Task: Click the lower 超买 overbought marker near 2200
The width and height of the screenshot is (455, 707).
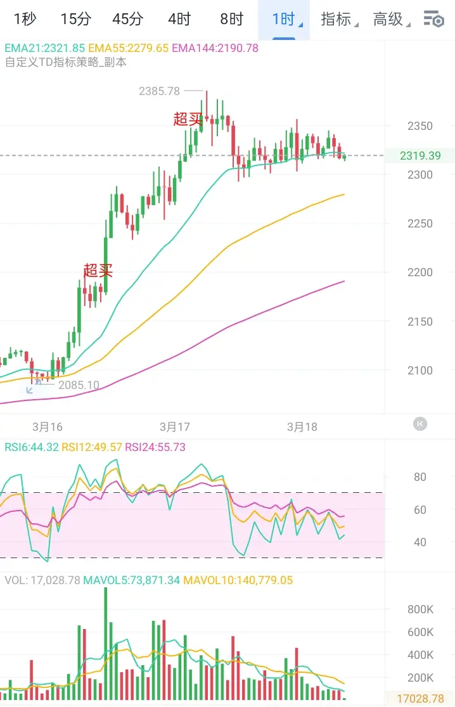Action: [x=98, y=271]
